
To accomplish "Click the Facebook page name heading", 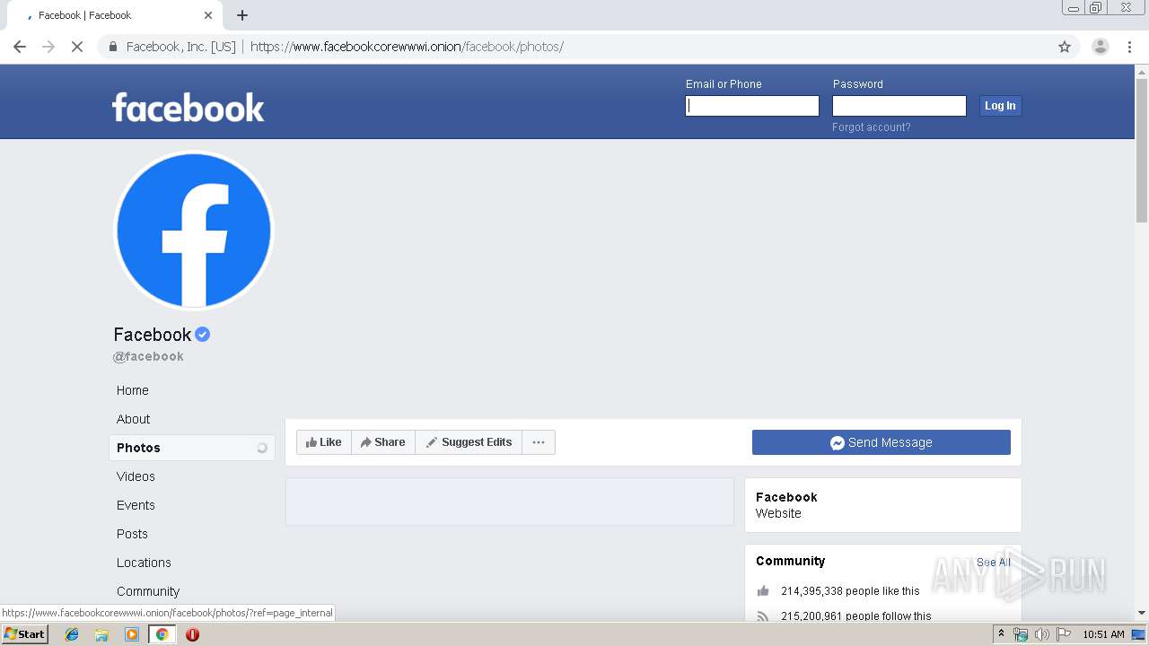I will pyautogui.click(x=153, y=335).
